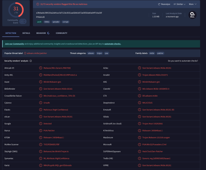Click SUPERAntiSpyware's Hack.Tool/Gen-Patcher result
This screenshot has height=170, width=206.
[152, 151]
